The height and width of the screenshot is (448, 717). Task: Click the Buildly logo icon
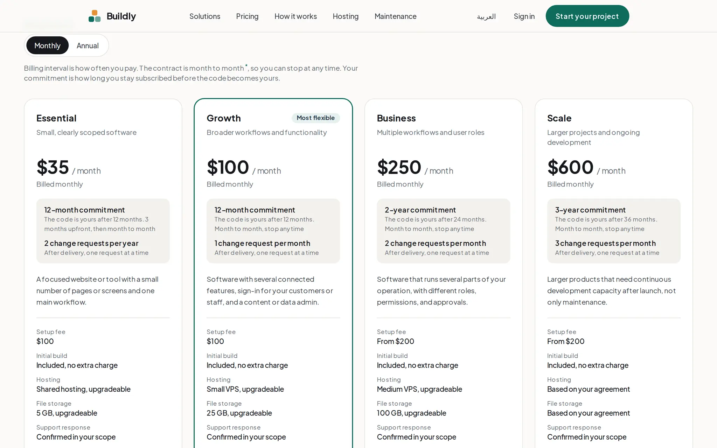point(95,16)
